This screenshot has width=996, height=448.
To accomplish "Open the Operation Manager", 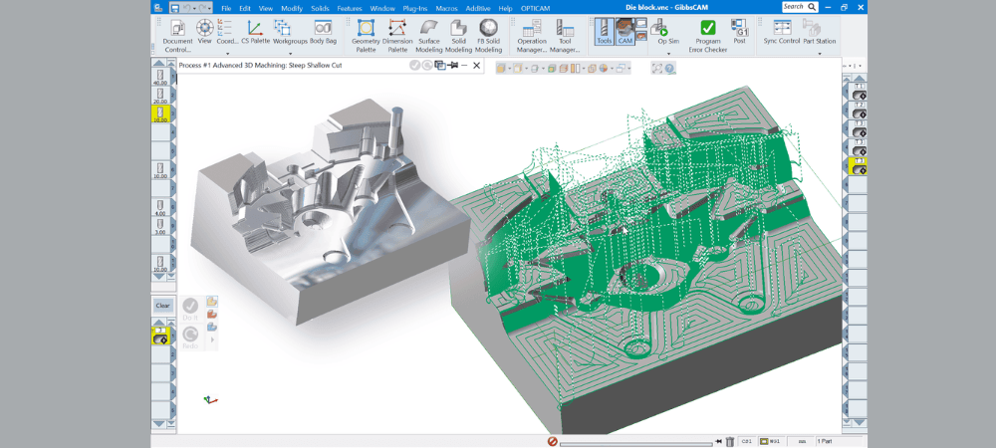I will pos(532,36).
